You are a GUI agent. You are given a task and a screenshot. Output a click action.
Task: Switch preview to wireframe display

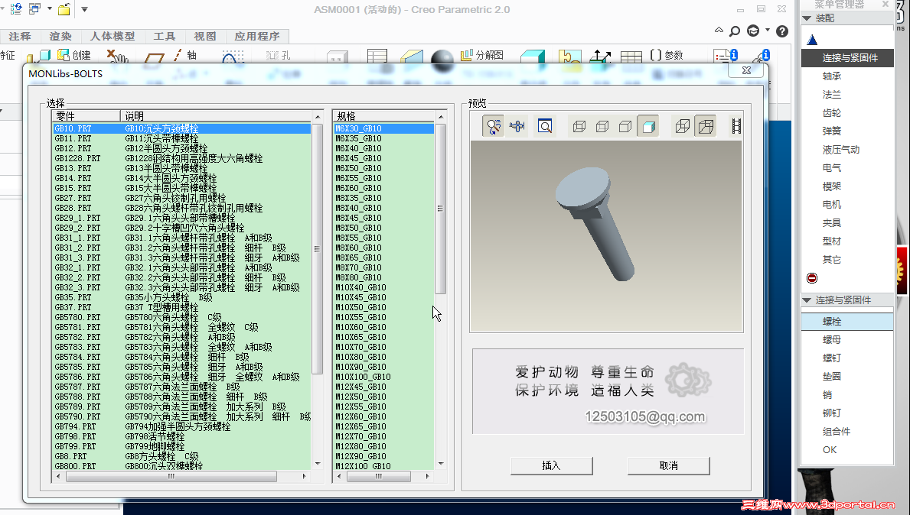pos(579,126)
